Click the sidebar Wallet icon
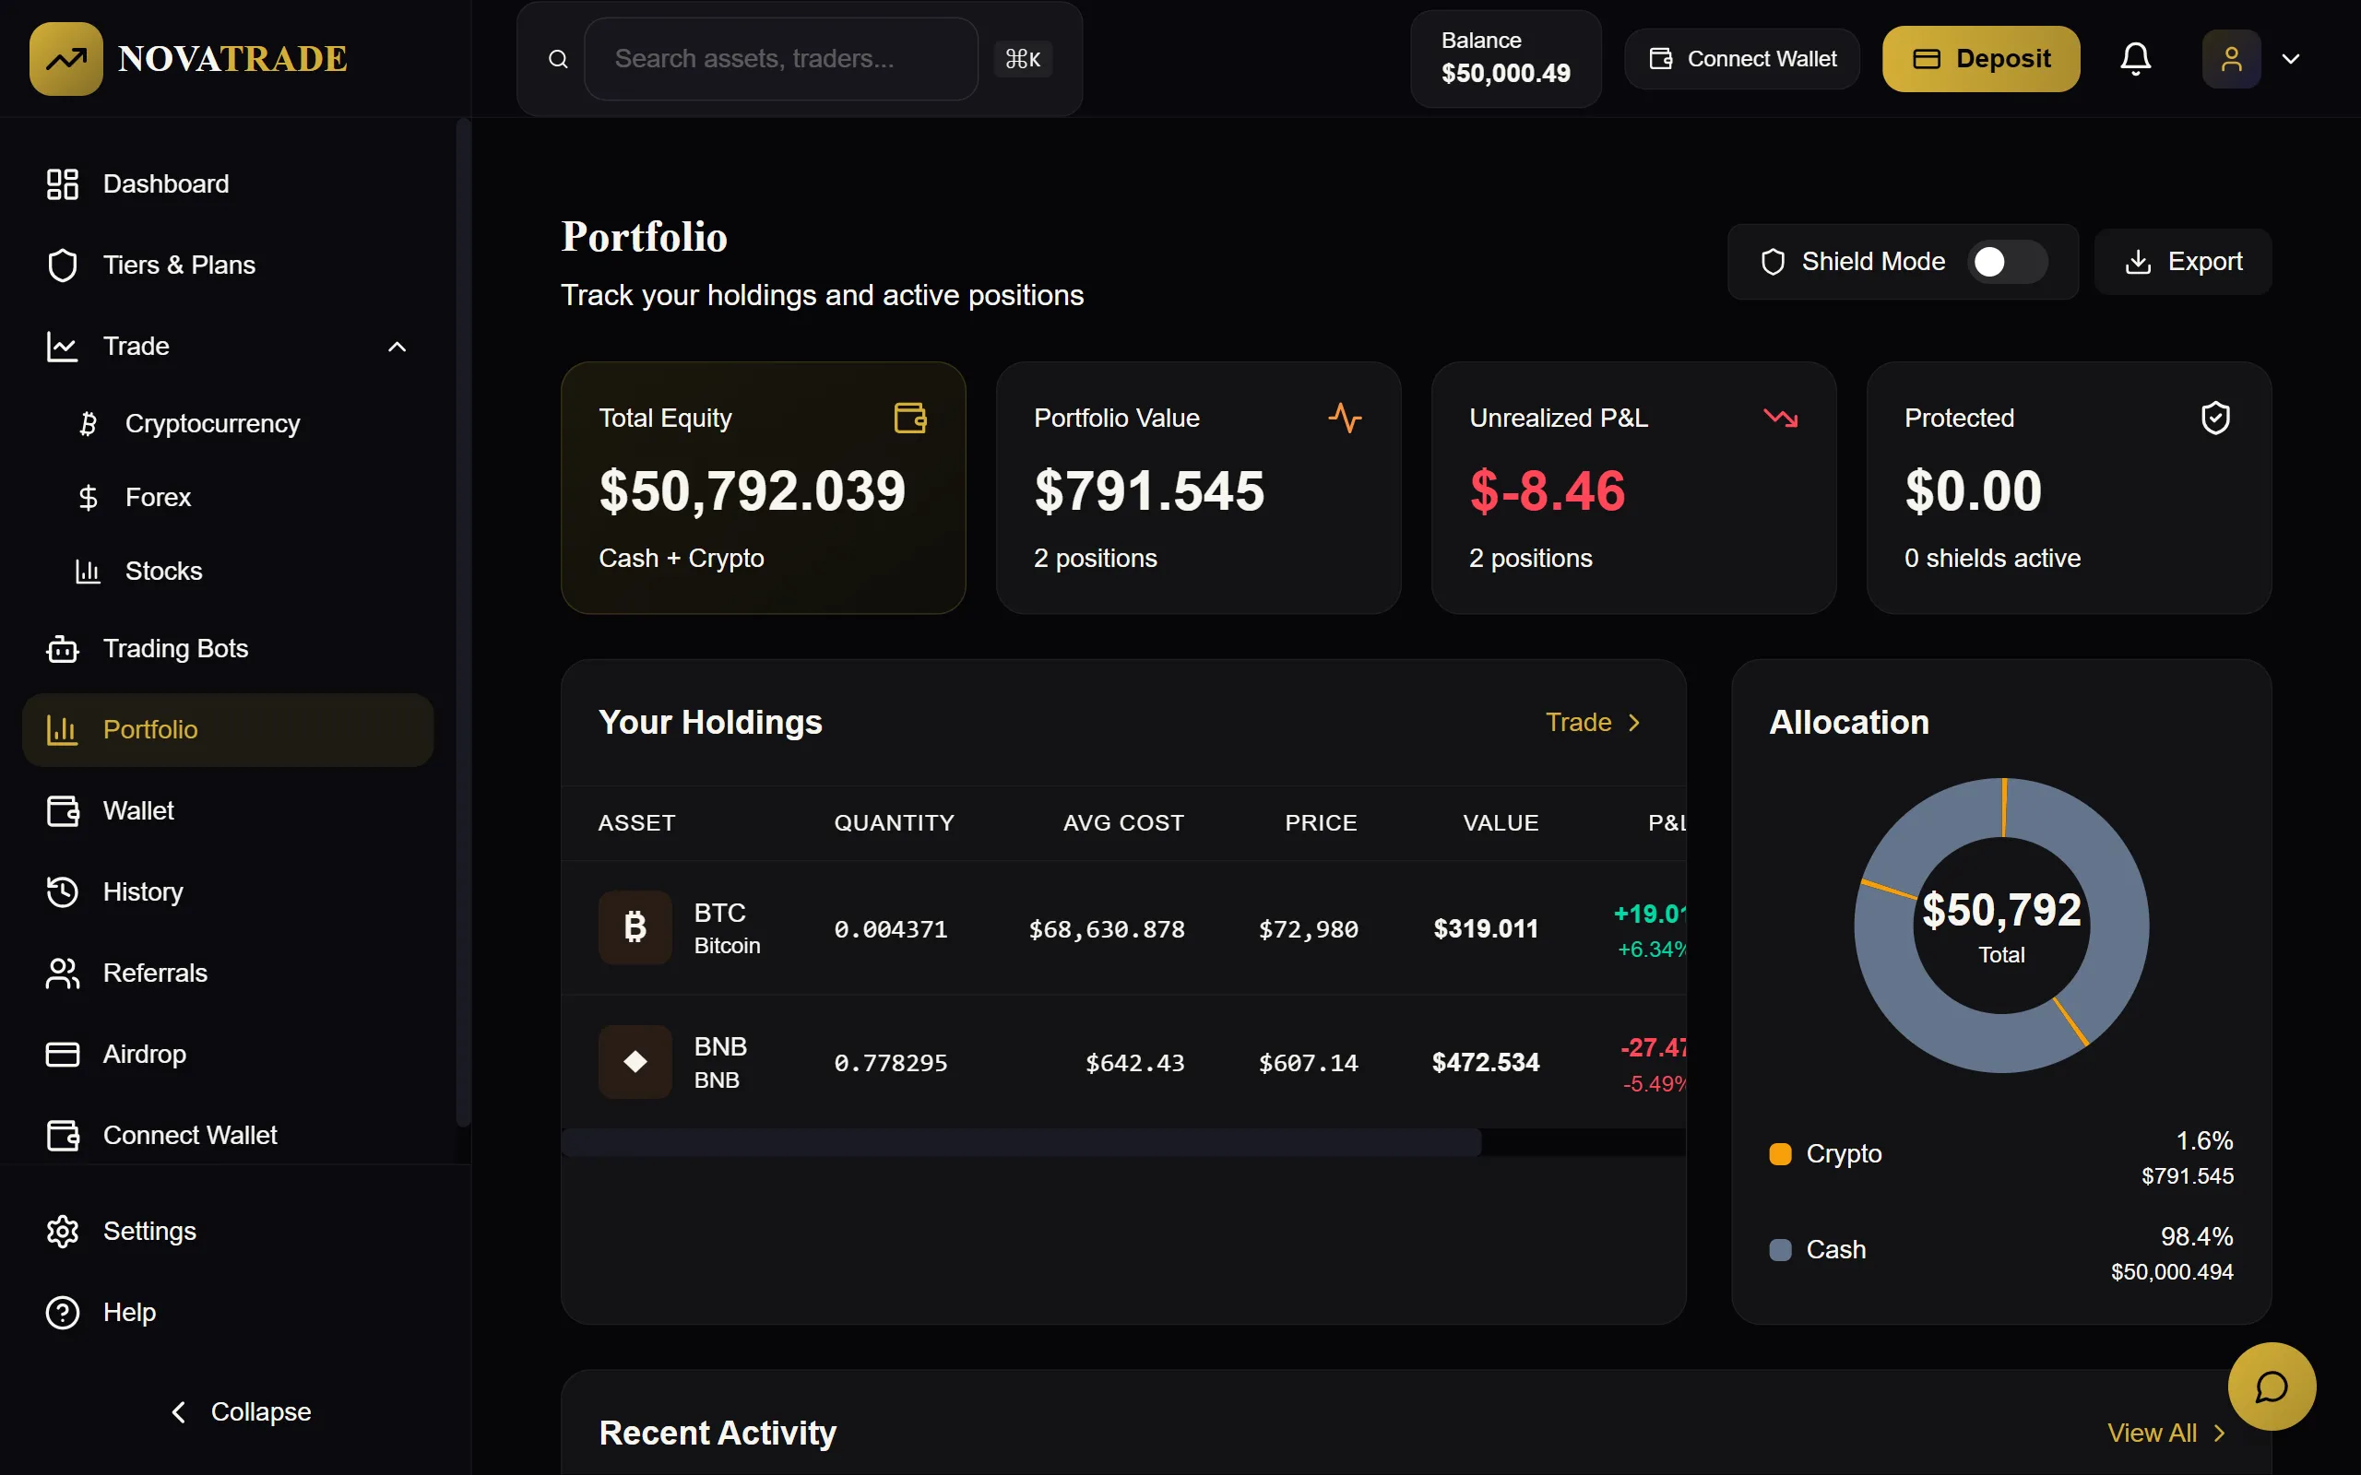Viewport: 2361px width, 1475px height. pyautogui.click(x=63, y=810)
